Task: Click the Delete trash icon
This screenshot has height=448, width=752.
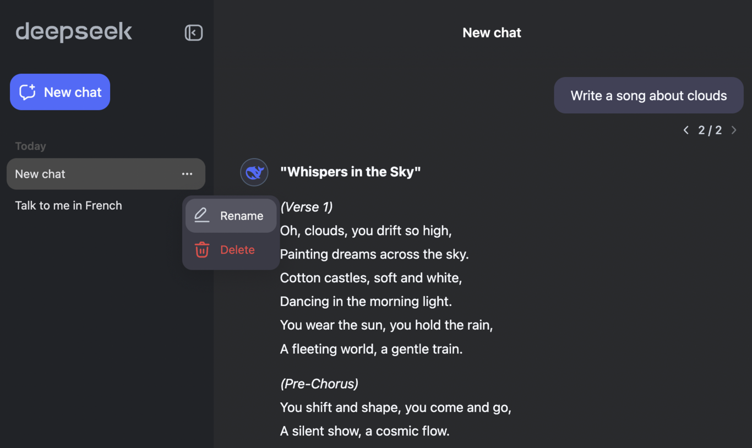Action: click(201, 249)
